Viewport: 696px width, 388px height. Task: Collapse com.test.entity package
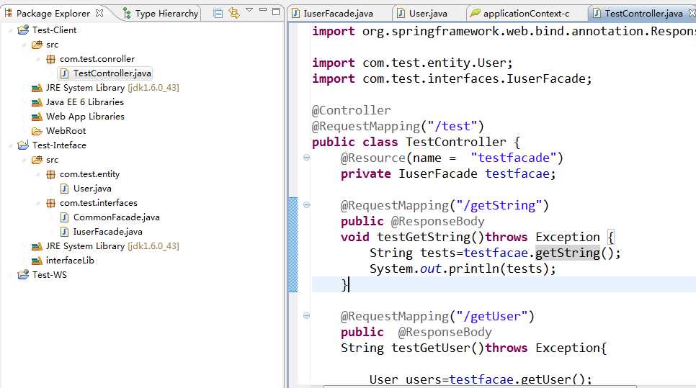pos(39,174)
